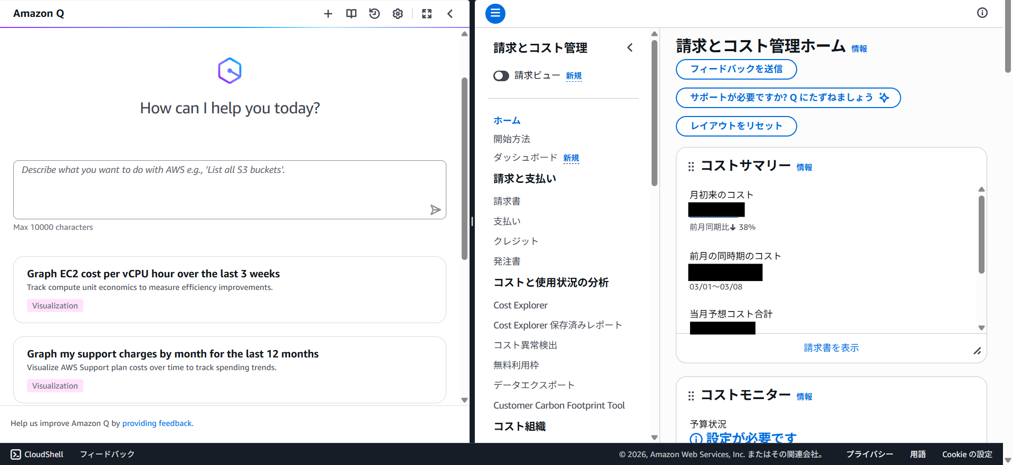Select Graph my support charges by month suggestion

(x=230, y=370)
